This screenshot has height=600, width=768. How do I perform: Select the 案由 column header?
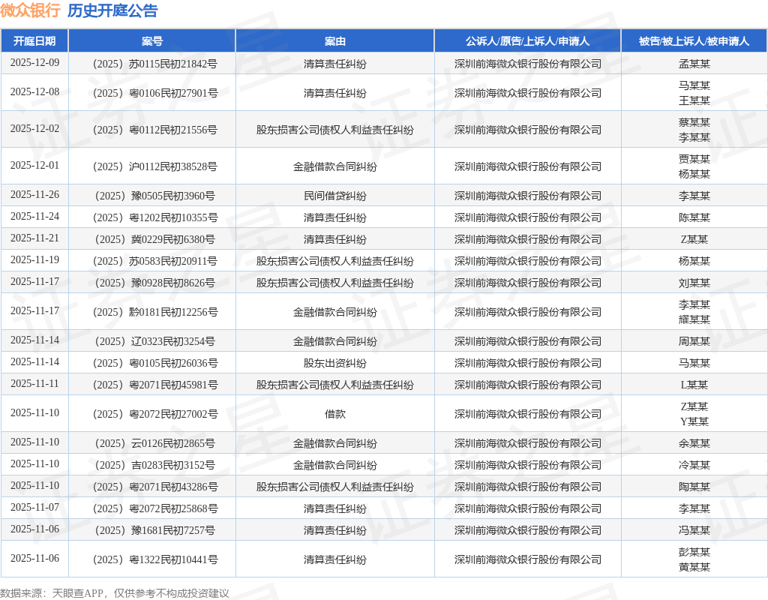(x=335, y=41)
